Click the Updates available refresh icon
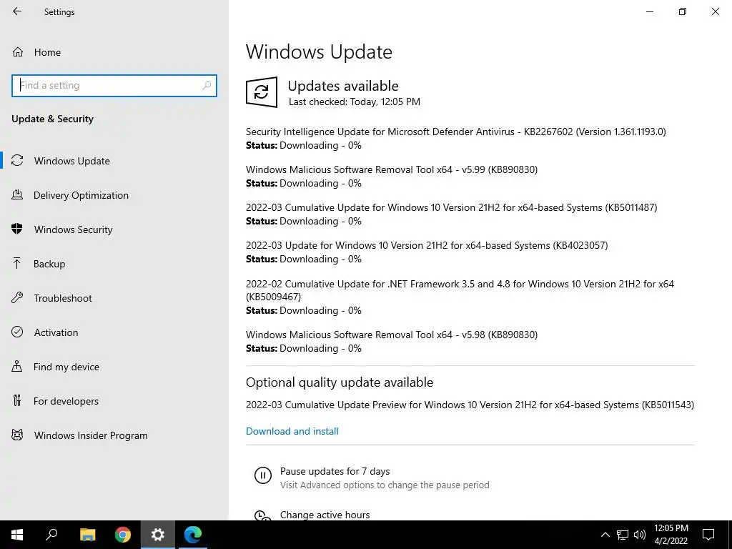 point(262,92)
